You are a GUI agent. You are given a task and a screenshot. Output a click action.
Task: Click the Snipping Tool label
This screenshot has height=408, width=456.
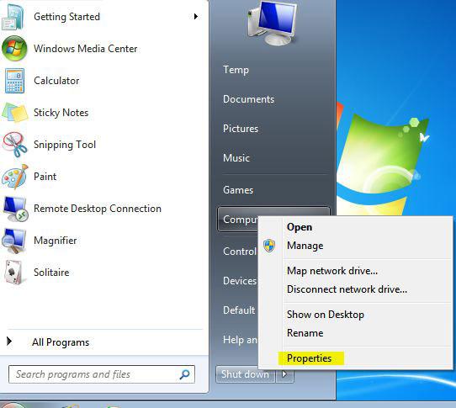65,145
